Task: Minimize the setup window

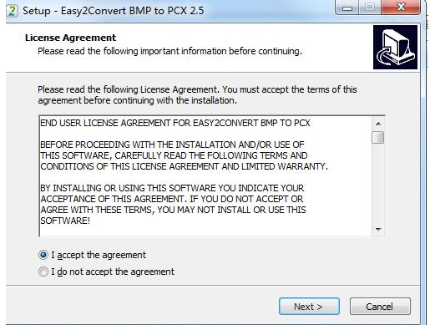Action: (x=347, y=8)
